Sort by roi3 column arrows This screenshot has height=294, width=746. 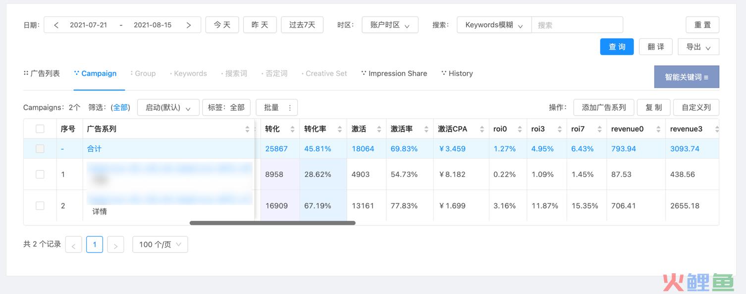(560, 129)
